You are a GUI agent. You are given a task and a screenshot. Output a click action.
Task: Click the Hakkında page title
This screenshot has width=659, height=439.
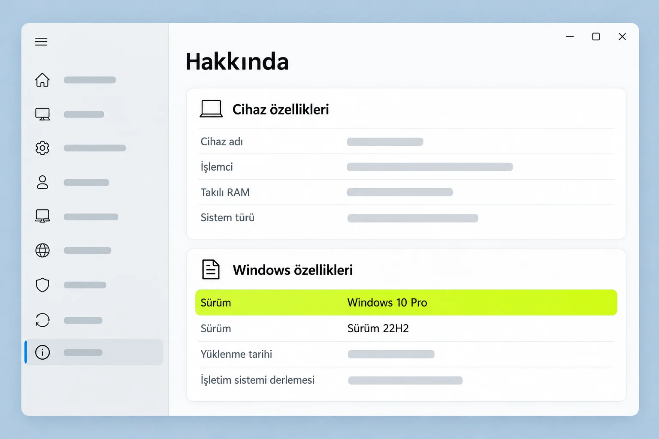click(x=237, y=62)
